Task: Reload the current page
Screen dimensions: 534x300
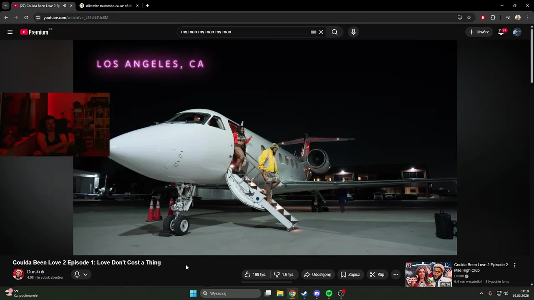Action: 26,17
